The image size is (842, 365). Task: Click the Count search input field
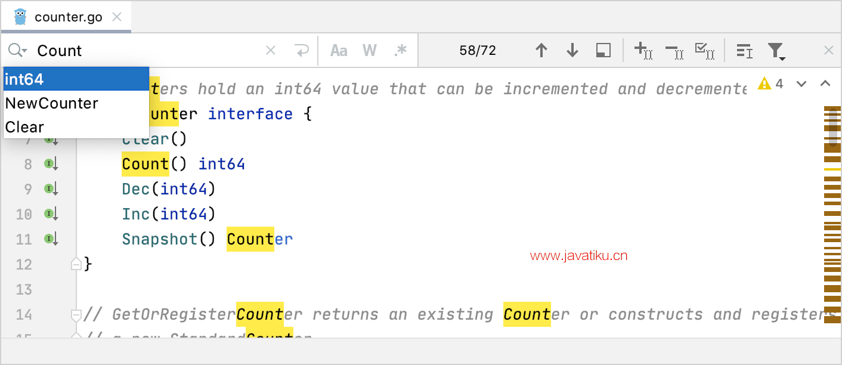click(x=149, y=51)
